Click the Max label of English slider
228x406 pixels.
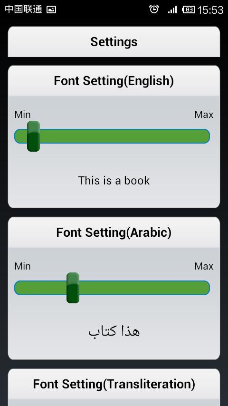tap(204, 115)
